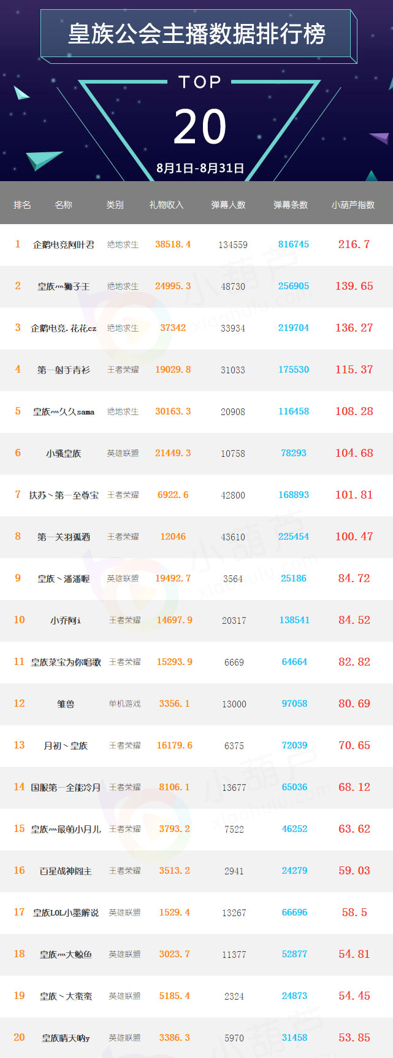Click streamer 皇族LOL小墨解说
393x1058 pixels.
coord(66,913)
